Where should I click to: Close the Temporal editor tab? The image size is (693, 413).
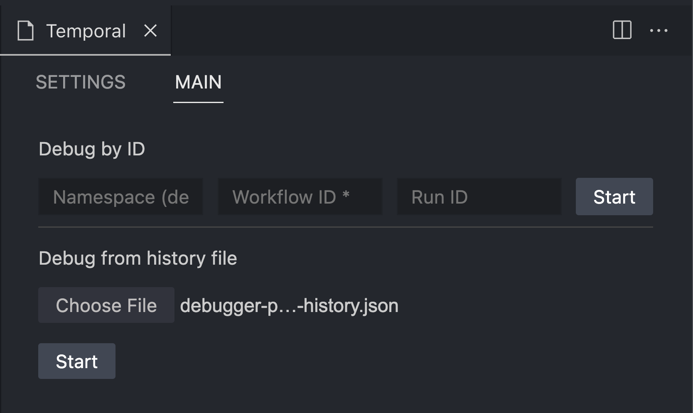point(150,31)
